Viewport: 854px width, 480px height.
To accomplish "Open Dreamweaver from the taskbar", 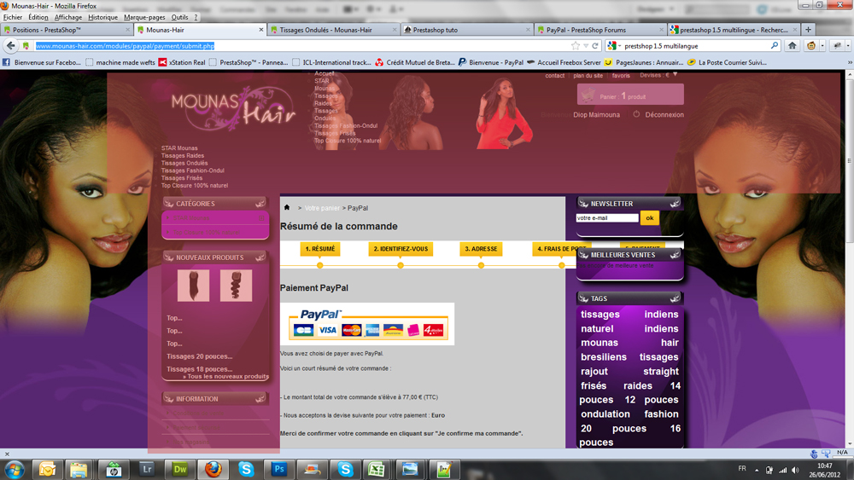I will 179,469.
